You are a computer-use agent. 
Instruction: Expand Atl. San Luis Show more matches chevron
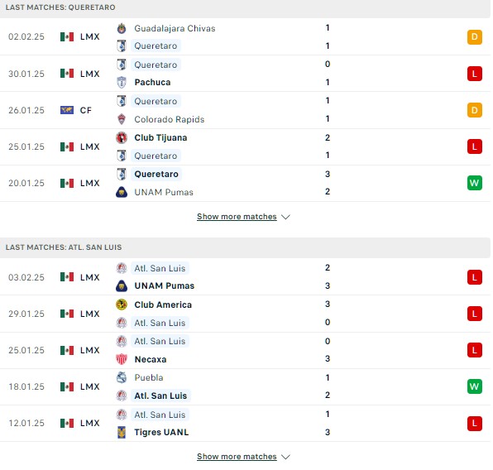(285, 457)
